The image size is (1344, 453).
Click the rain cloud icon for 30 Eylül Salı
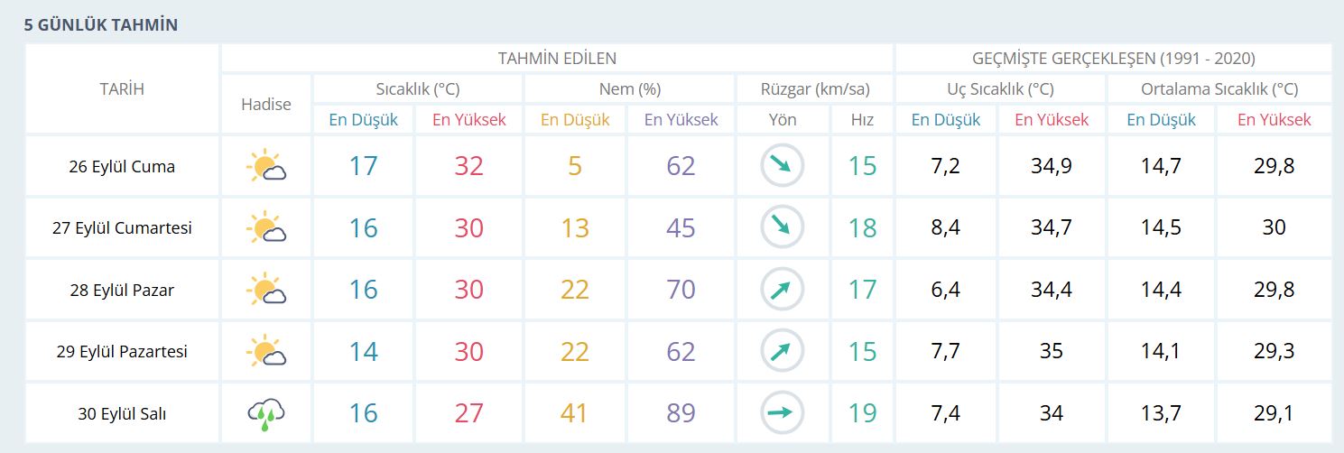tap(266, 413)
